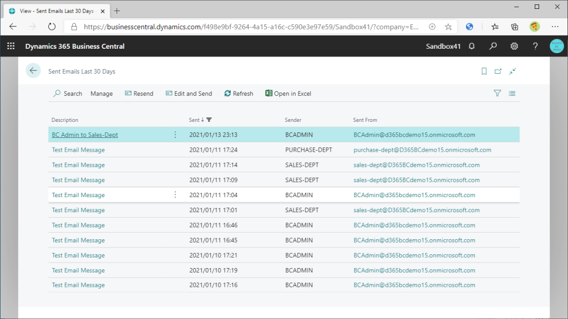This screenshot has height=319, width=568.
Task: Click the Dynamics 365 Business Central title
Action: (x=75, y=47)
